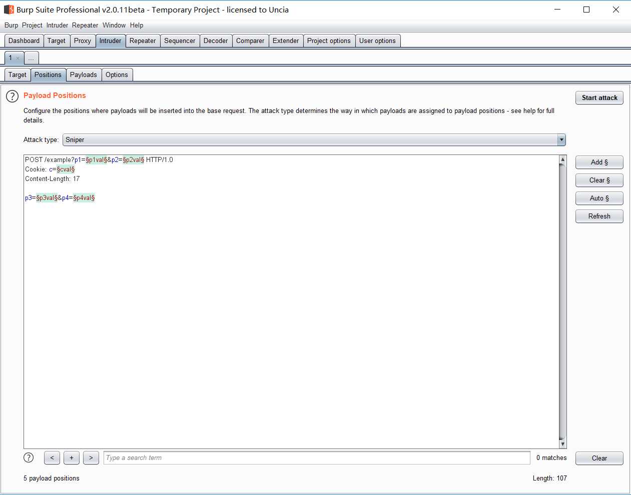
Task: Click the Clear search button
Action: click(599, 458)
